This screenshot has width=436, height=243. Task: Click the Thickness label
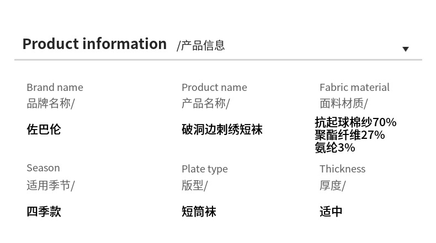342,169
